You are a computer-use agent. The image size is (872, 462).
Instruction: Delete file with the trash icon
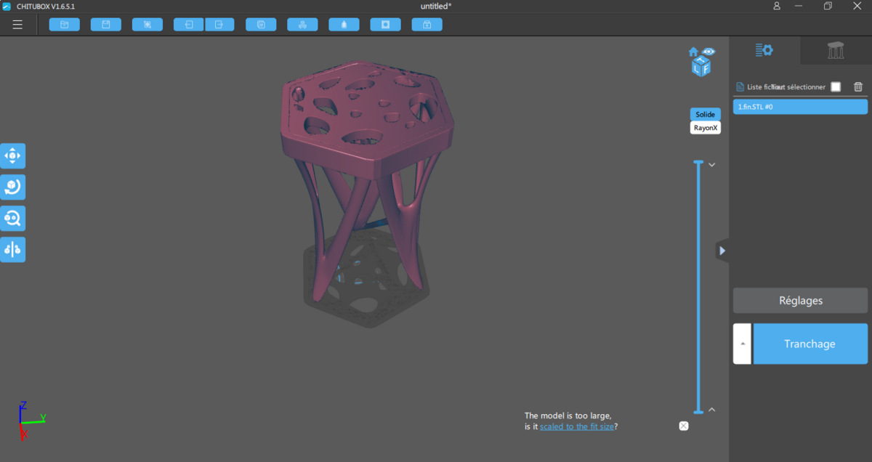coord(858,86)
